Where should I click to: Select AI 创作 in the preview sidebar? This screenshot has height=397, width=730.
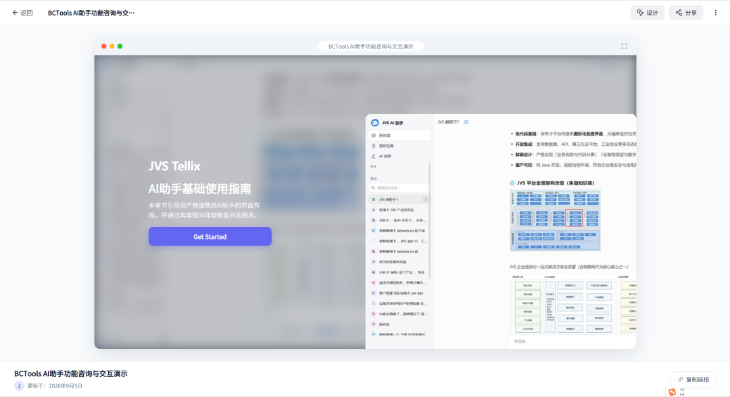[400, 156]
